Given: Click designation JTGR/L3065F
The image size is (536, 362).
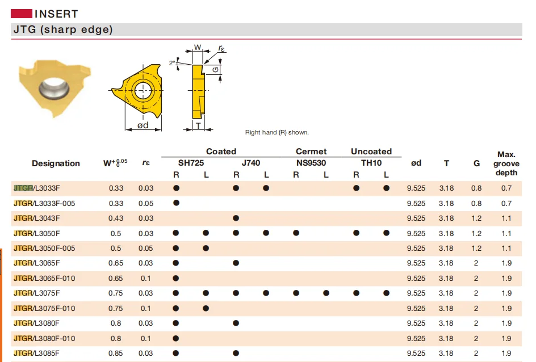Looking at the screenshot, I should click(x=36, y=263).
